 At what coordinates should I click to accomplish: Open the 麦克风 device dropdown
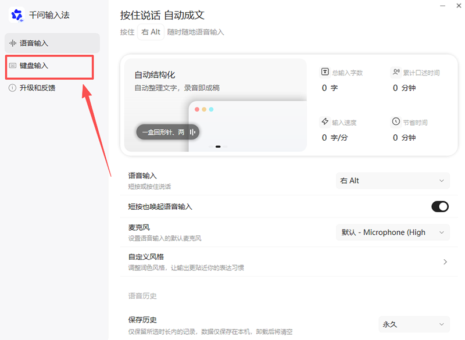[393, 232]
